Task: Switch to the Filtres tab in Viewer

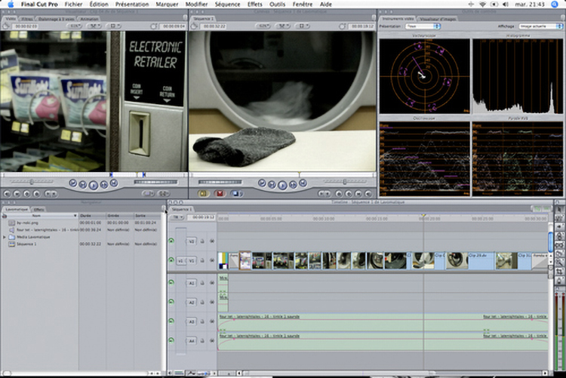Action: [x=26, y=19]
